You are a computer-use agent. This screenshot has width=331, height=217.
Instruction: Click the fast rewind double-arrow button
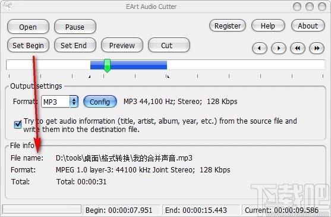pyautogui.click(x=298, y=48)
